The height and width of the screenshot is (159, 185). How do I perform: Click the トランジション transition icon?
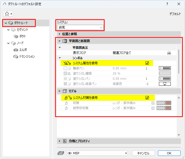[x=16, y=57]
